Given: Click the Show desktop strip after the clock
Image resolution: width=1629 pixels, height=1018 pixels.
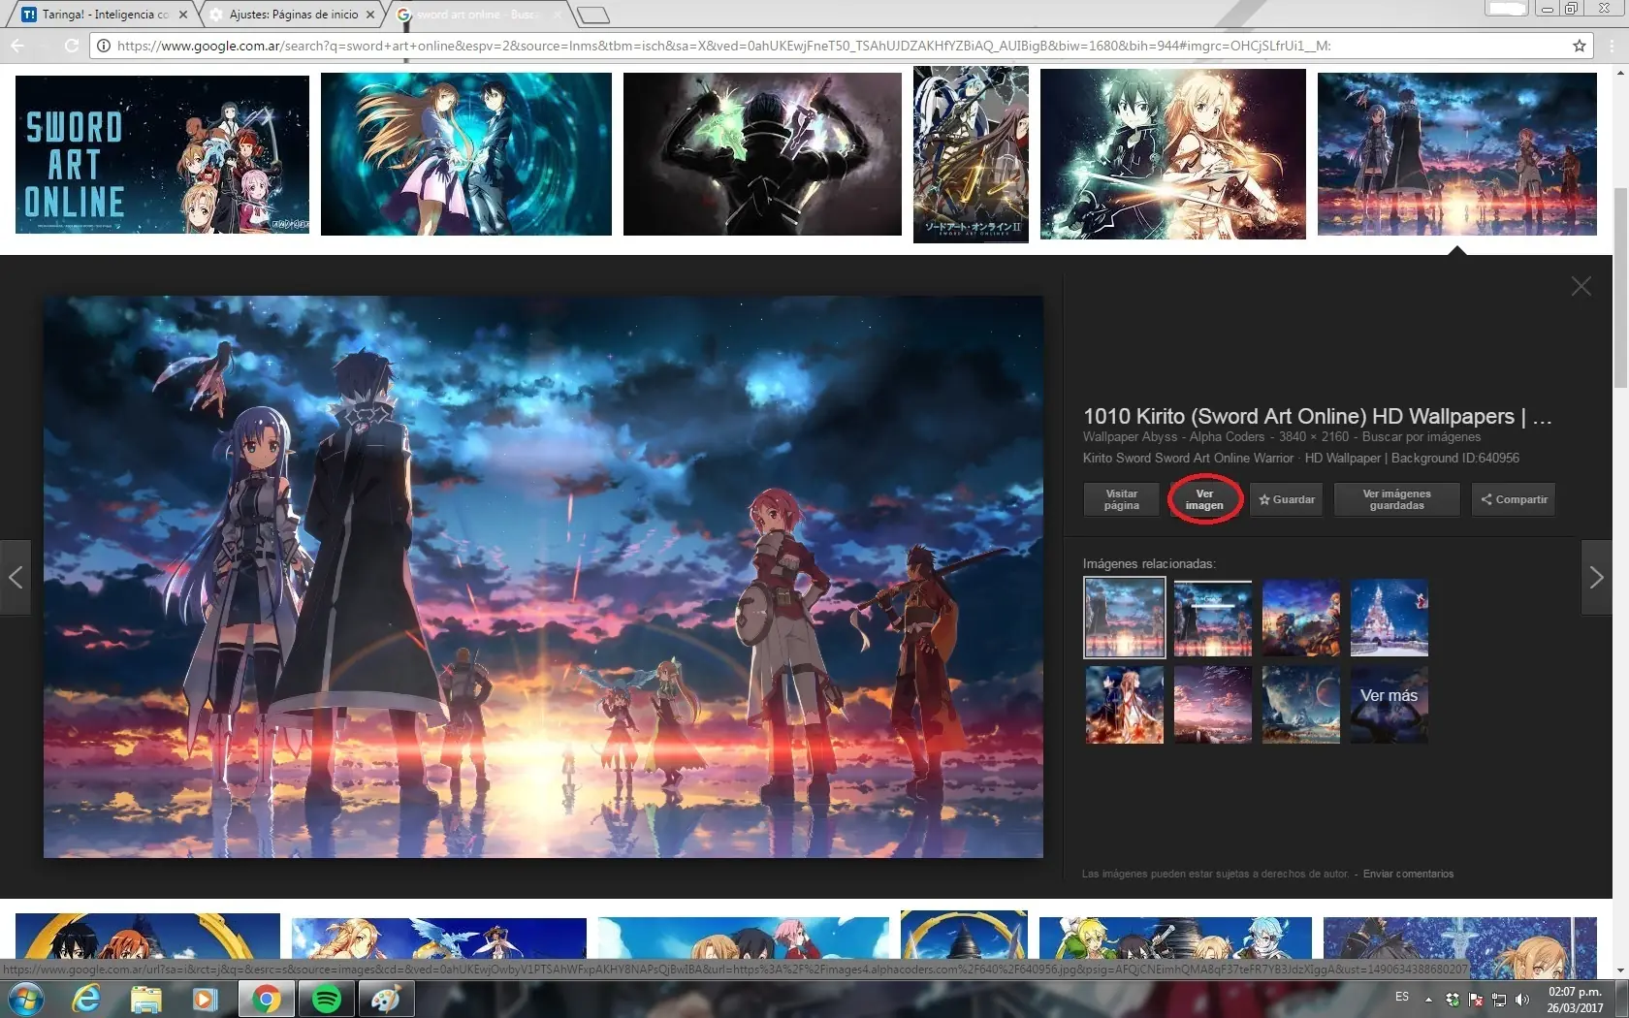Looking at the screenshot, I should tap(1621, 999).
